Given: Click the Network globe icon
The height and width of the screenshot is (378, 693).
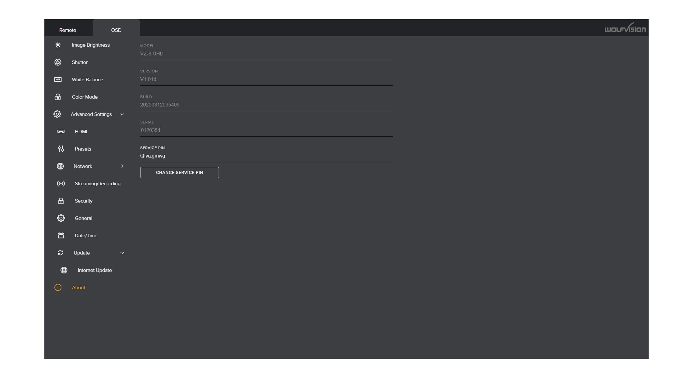Looking at the screenshot, I should coord(60,166).
